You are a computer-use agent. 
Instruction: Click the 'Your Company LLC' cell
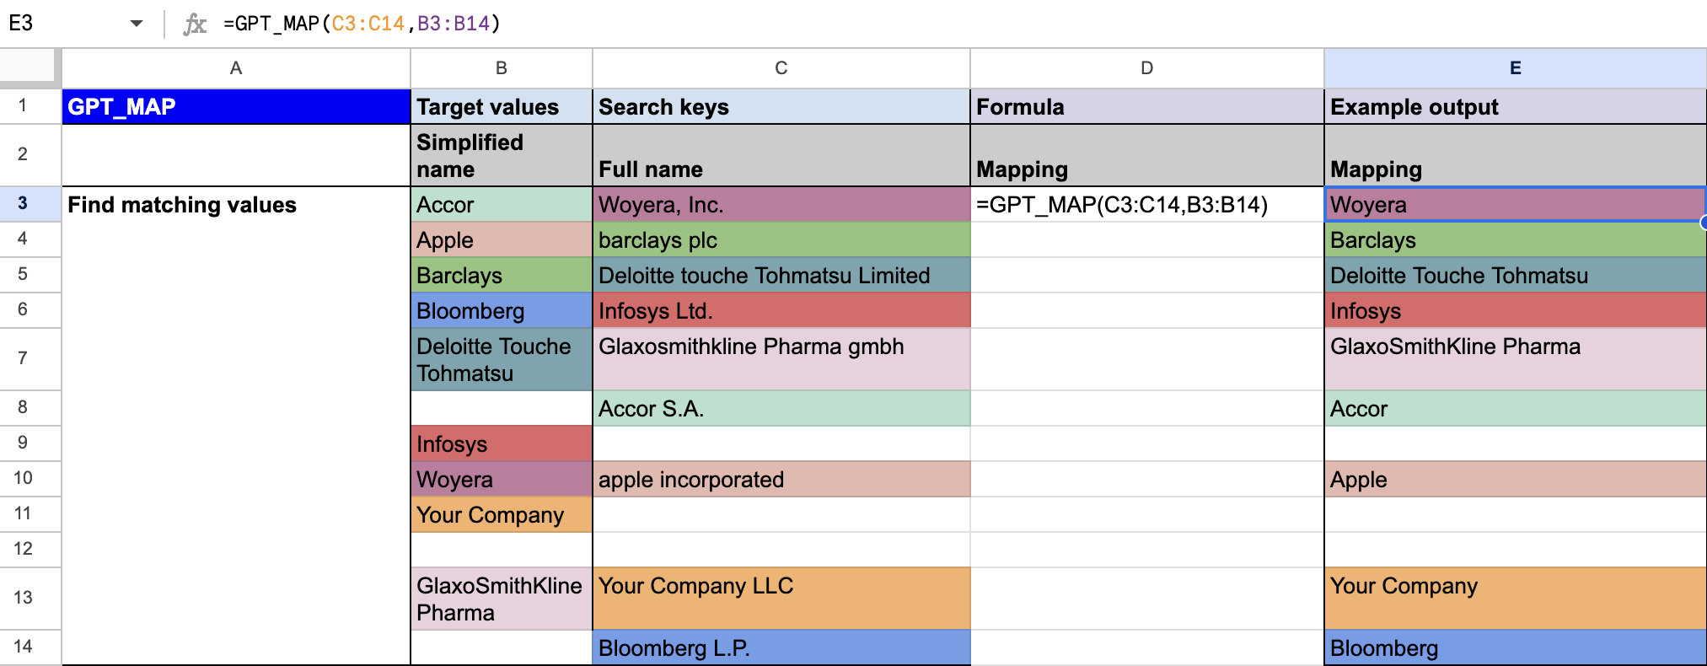pyautogui.click(x=781, y=599)
